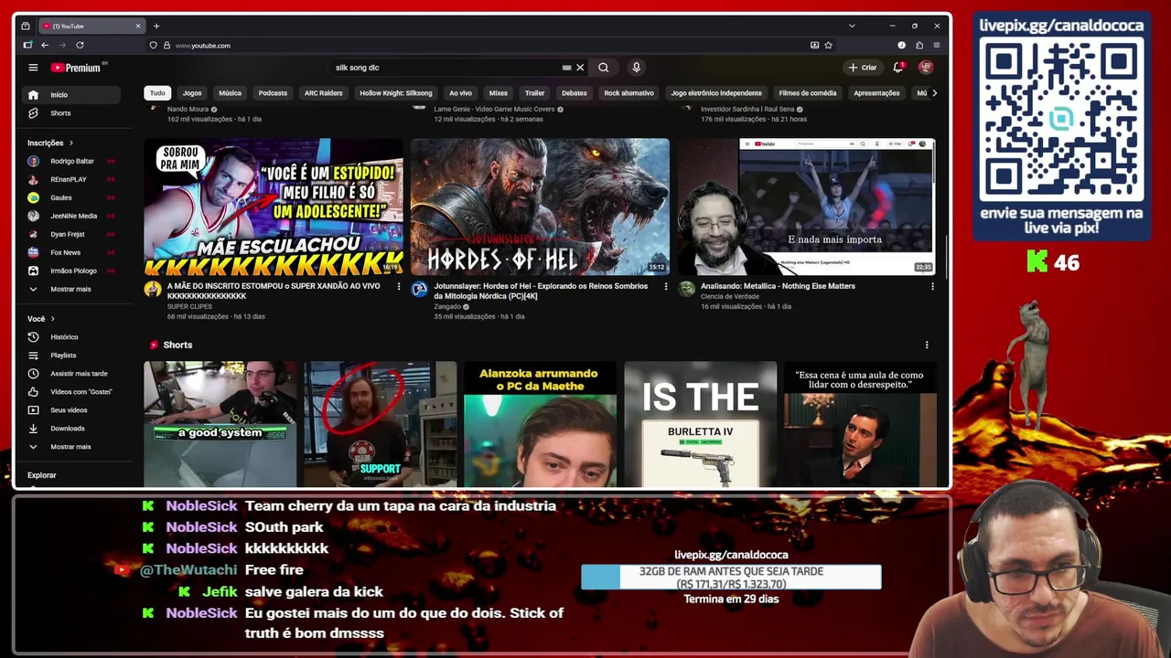Select the Música filter chip
Image resolution: width=1171 pixels, height=658 pixels.
point(231,93)
